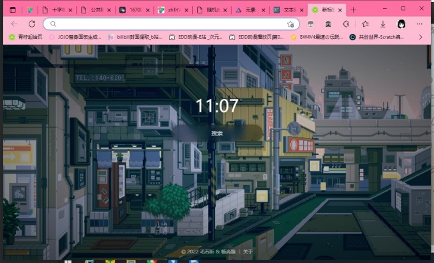Open the JOJO替身面板生成 bookmark
The width and height of the screenshot is (434, 263).
point(75,37)
